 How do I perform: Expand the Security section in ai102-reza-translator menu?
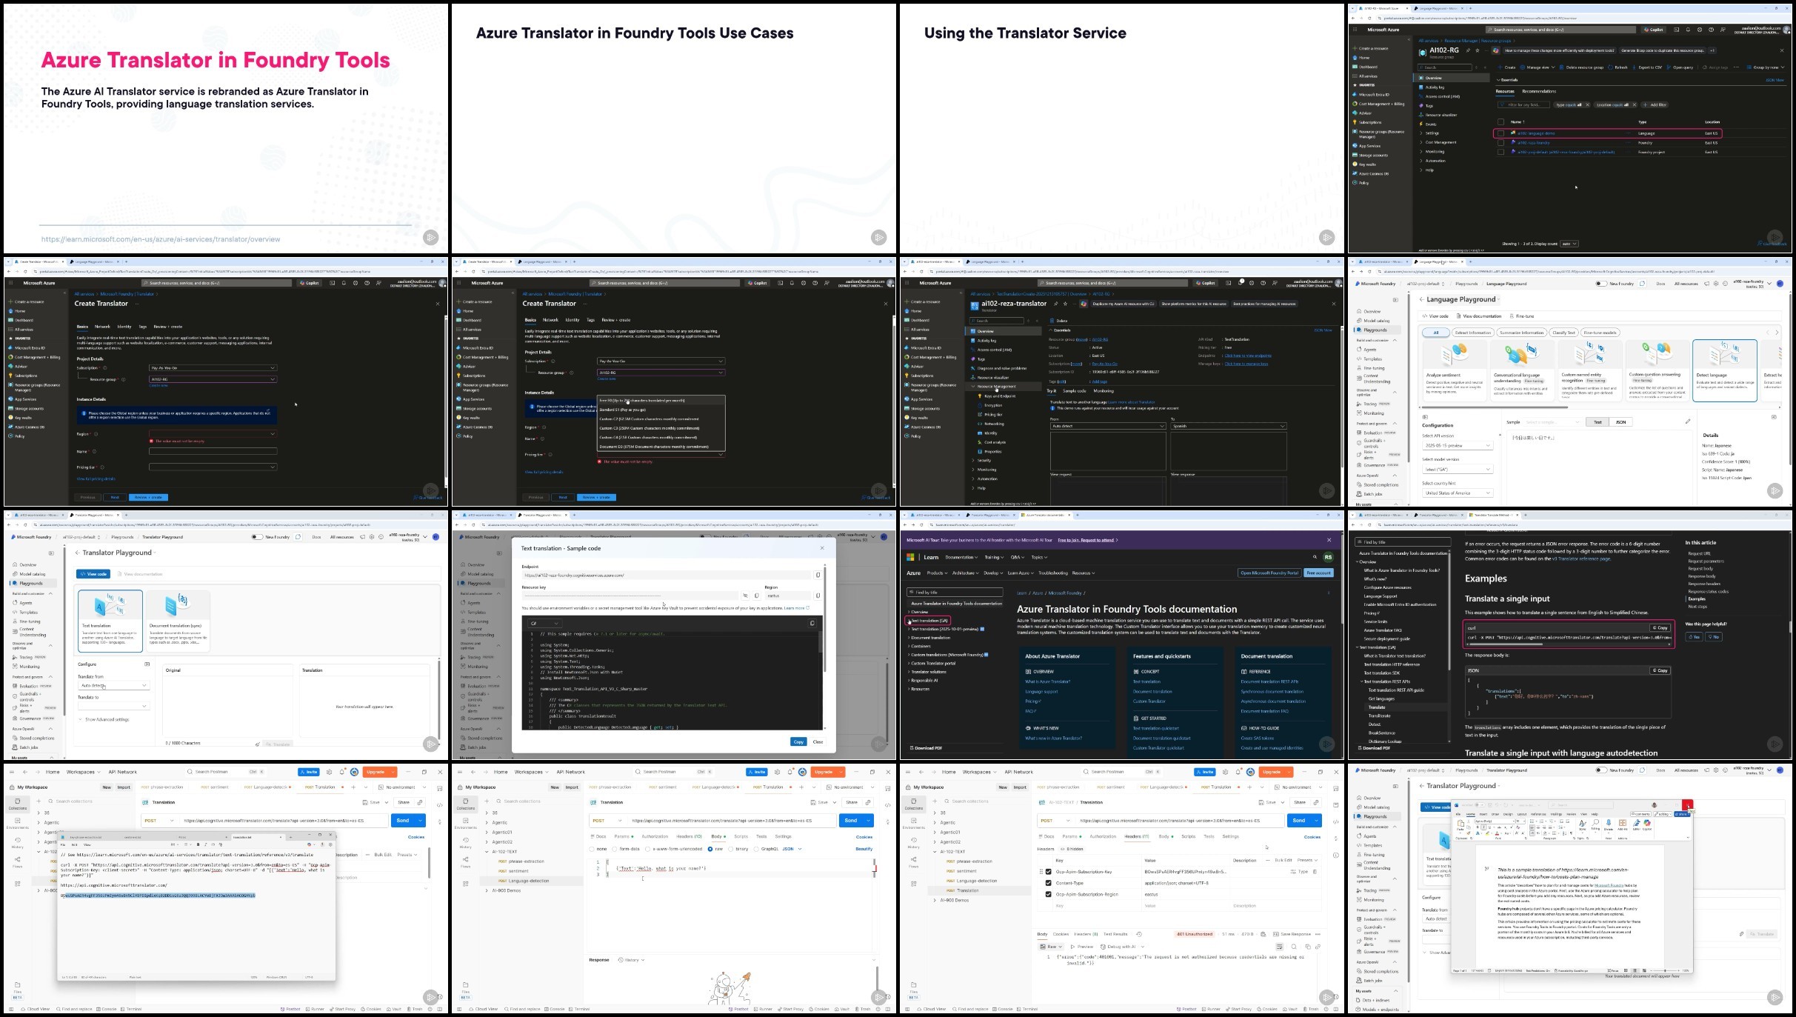[x=982, y=461]
